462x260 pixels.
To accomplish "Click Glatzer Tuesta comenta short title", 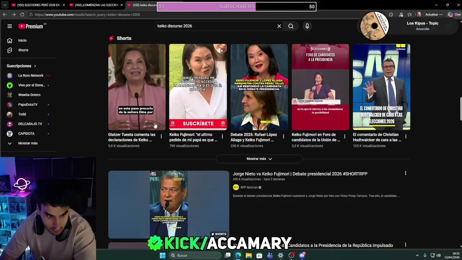I will [x=132, y=137].
